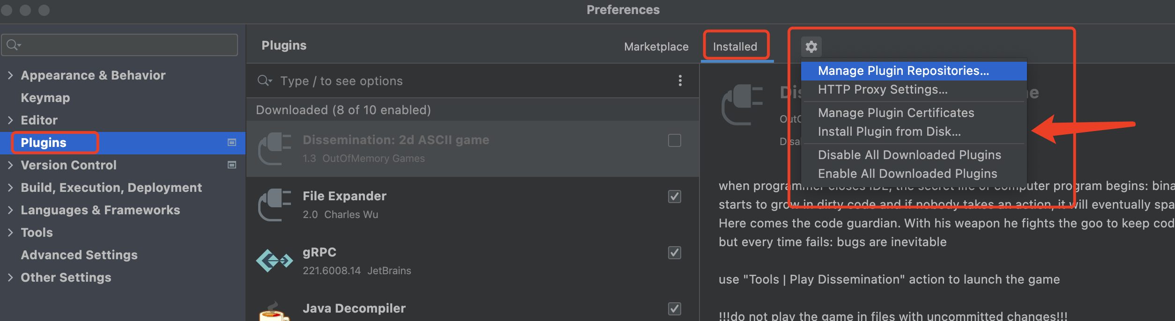Expand the Appearance & Behavior section
The height and width of the screenshot is (321, 1175).
[x=10, y=75]
